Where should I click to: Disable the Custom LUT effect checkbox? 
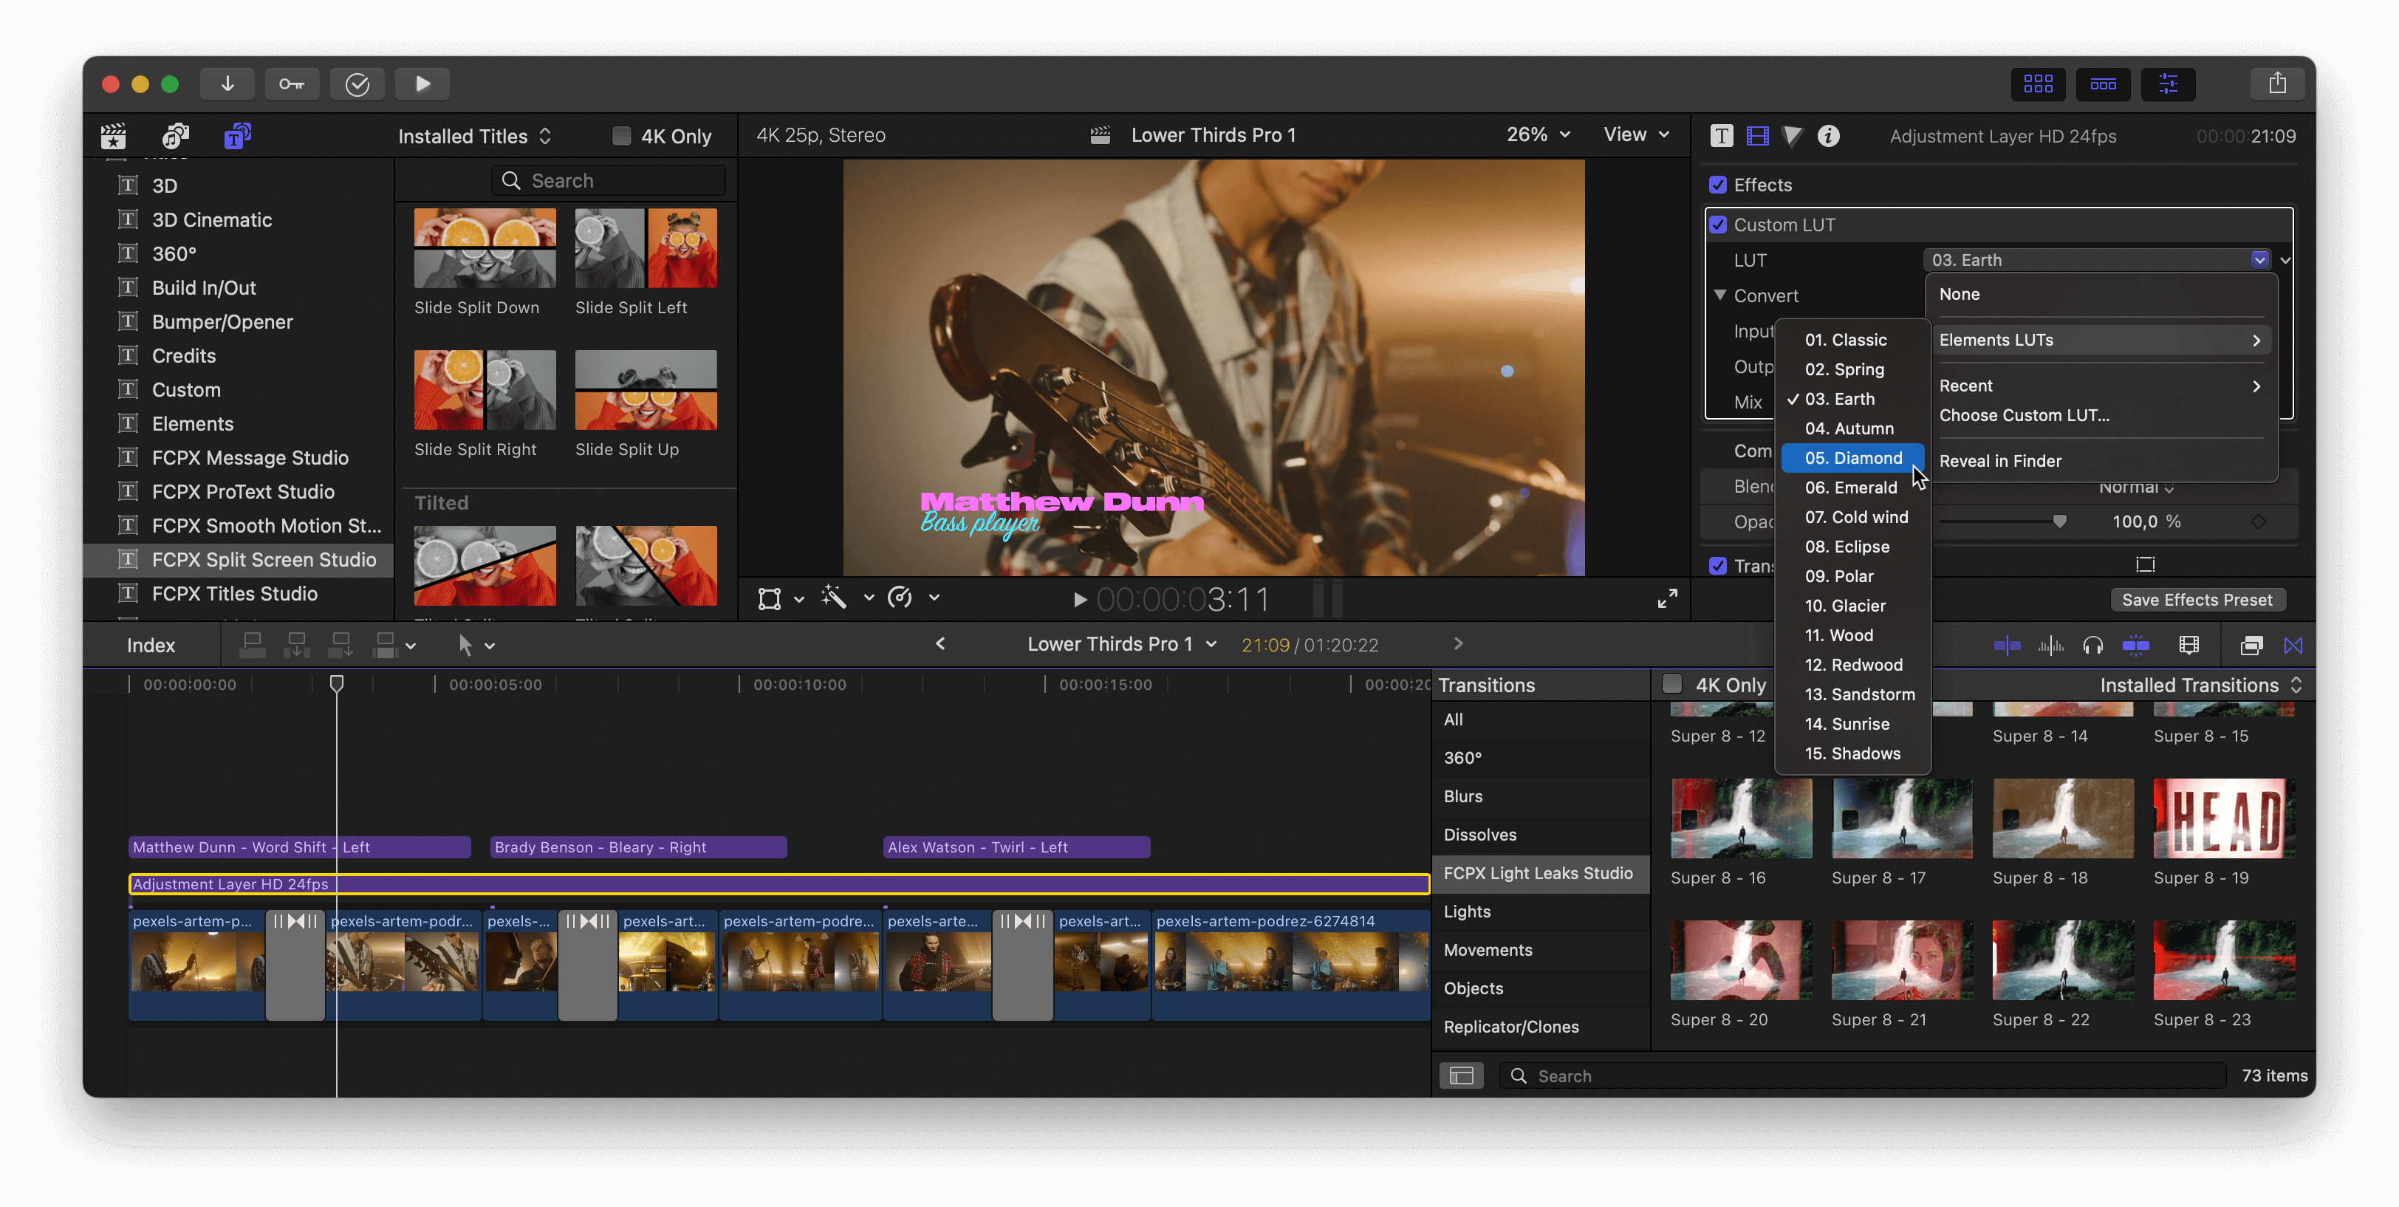(1718, 225)
